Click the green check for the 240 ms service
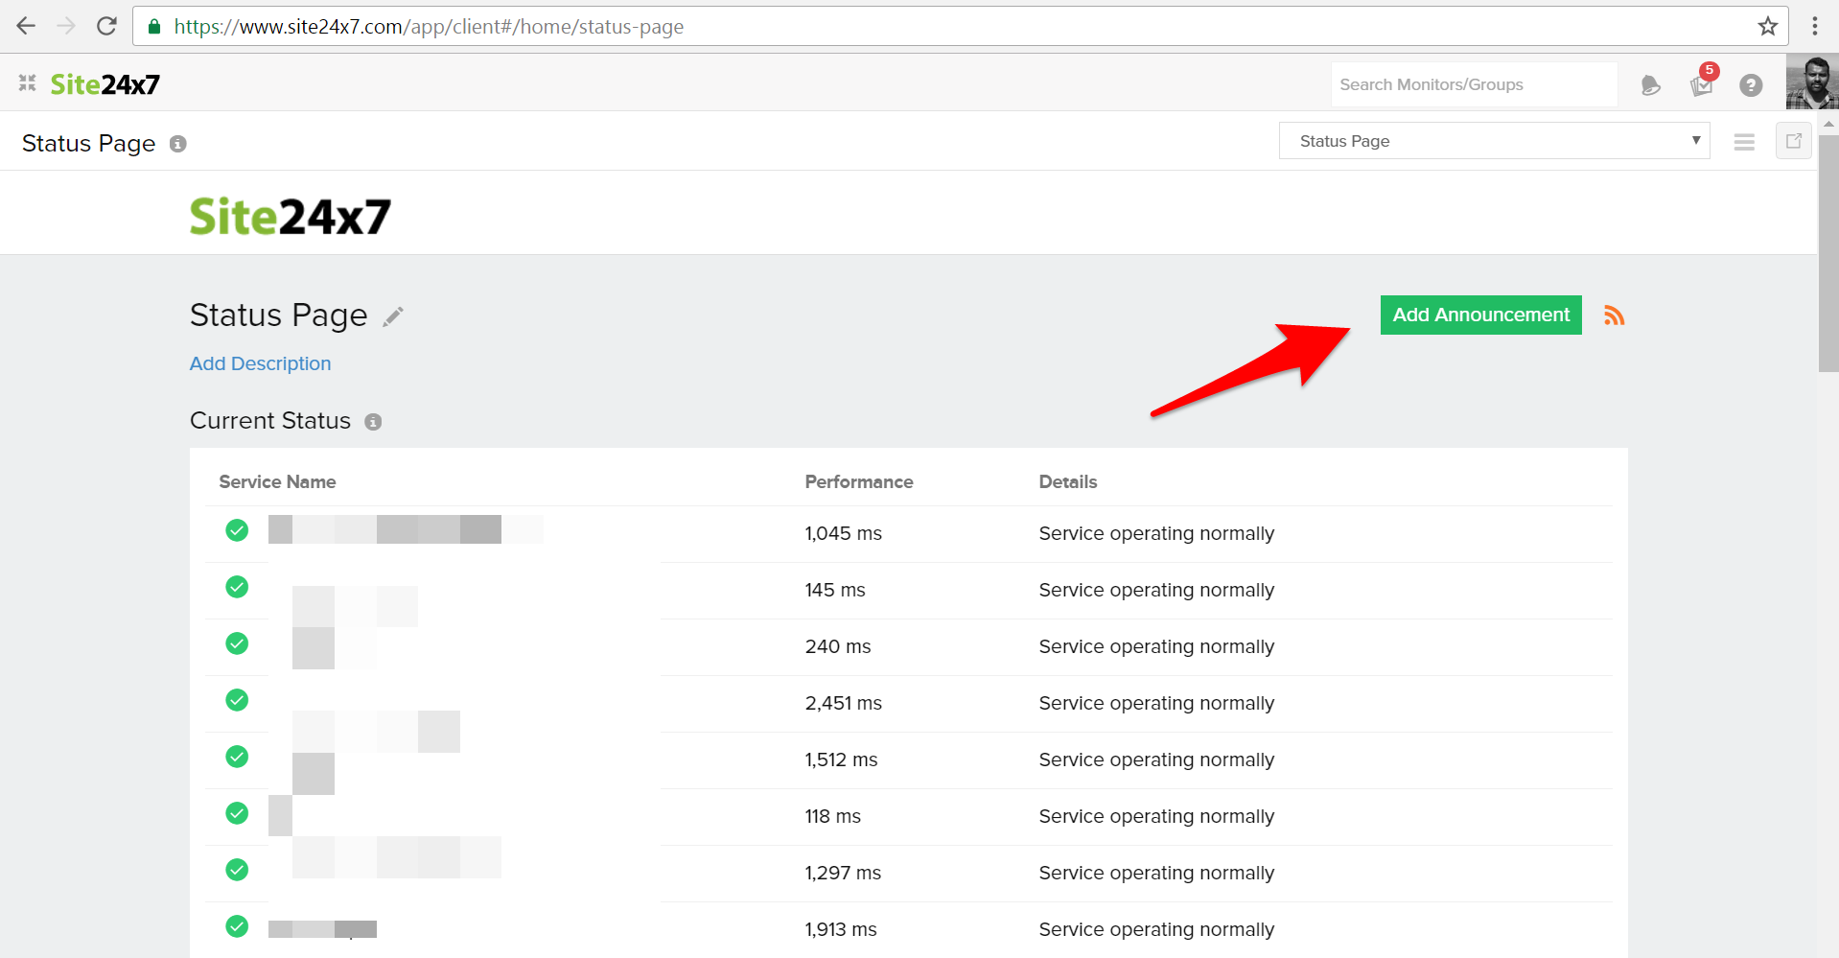The width and height of the screenshot is (1839, 958). click(237, 643)
